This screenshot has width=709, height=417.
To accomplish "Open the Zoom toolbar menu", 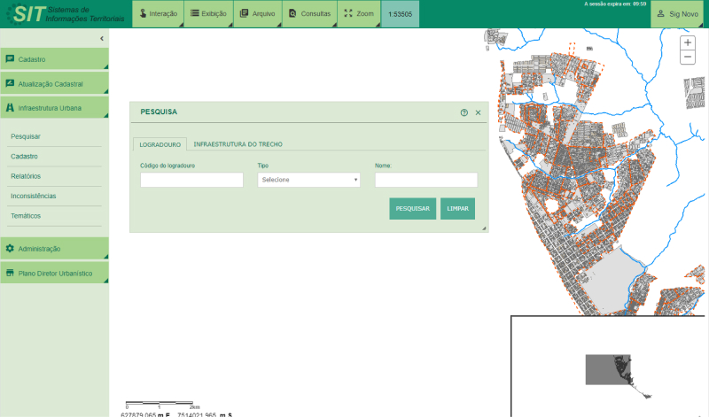I will click(x=359, y=14).
